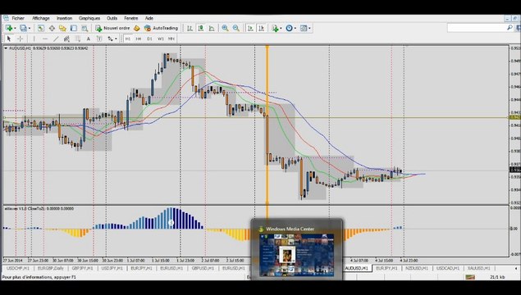Open the Aide menu
This screenshot has width=521, height=295.
click(x=149, y=18)
